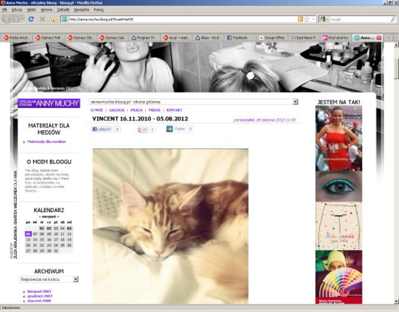The width and height of the screenshot is (399, 312).
Task: Open the Widok menu
Action: (x=31, y=10)
